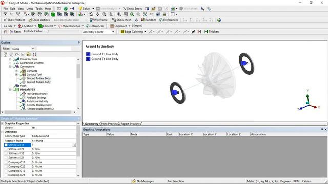Tick the Stiffness K21 parameter checkbox
Image resolution: width=328 pixels, height=184 pixels.
click(x=6, y=158)
